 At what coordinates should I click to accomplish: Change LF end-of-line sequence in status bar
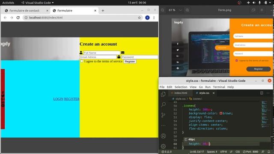pos(231,152)
